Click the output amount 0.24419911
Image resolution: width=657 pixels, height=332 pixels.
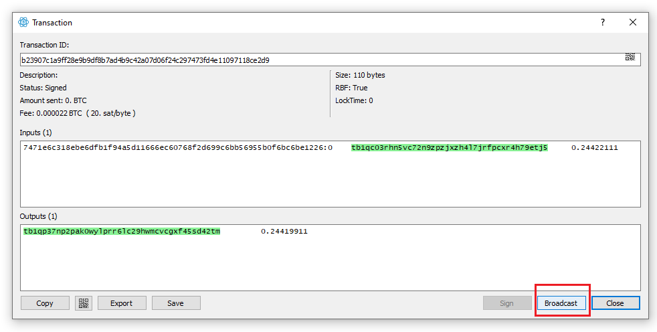[x=284, y=232]
